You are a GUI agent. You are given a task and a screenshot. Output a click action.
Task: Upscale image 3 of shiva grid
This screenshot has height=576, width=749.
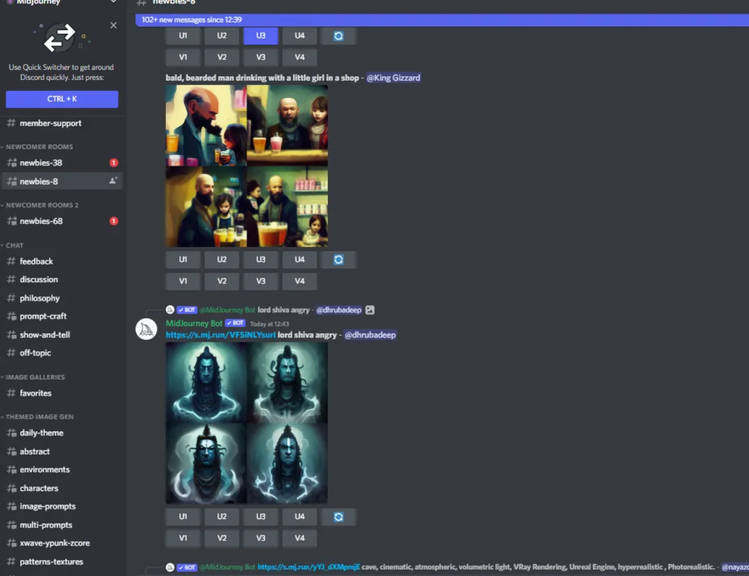click(x=261, y=516)
